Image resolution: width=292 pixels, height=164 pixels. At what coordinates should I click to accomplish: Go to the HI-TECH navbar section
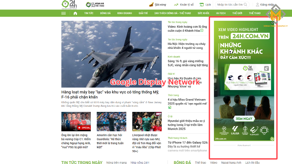[x=221, y=13]
